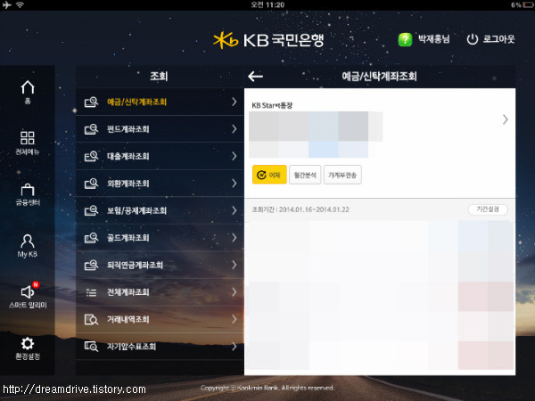Open the 금융센터 bag icon

click(28, 190)
